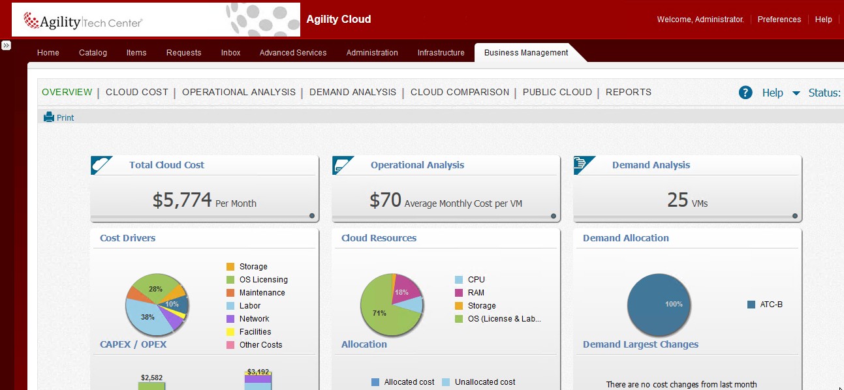Viewport: 844px width, 390px height.
Task: Click the Demand Allocation pie chart
Action: [658, 305]
